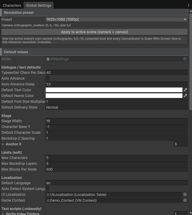Click the Localization heading
The width and height of the screenshot is (192, 215).
point(12,178)
